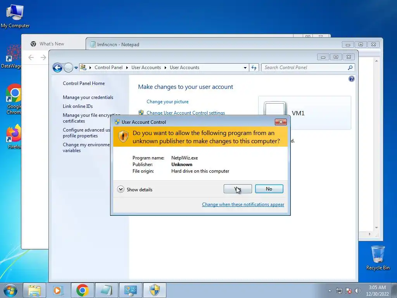Screen dimensions: 397x298
Task: Switch to Notepad taskbar button
Action: (x=106, y=290)
